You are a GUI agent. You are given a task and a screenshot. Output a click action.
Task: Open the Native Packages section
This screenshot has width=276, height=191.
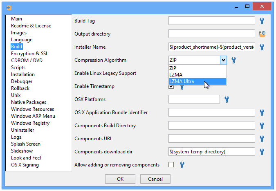coord(29,102)
